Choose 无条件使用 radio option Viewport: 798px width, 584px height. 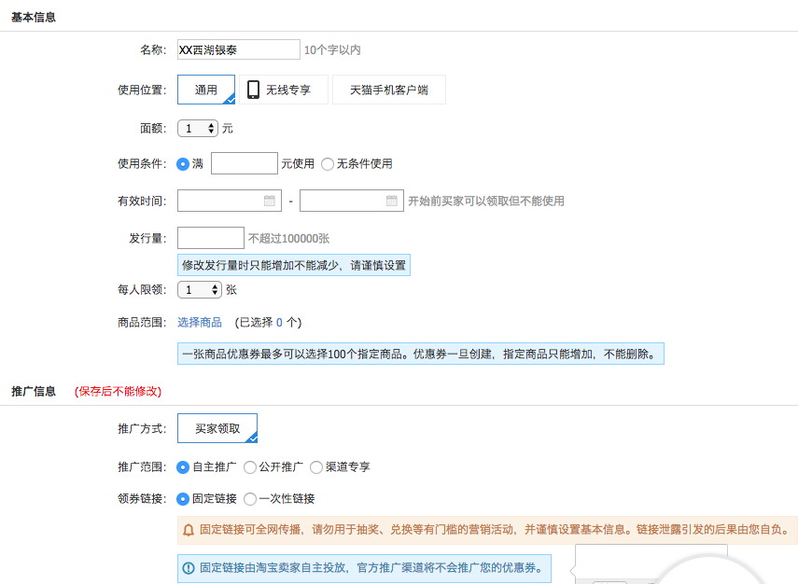[328, 164]
